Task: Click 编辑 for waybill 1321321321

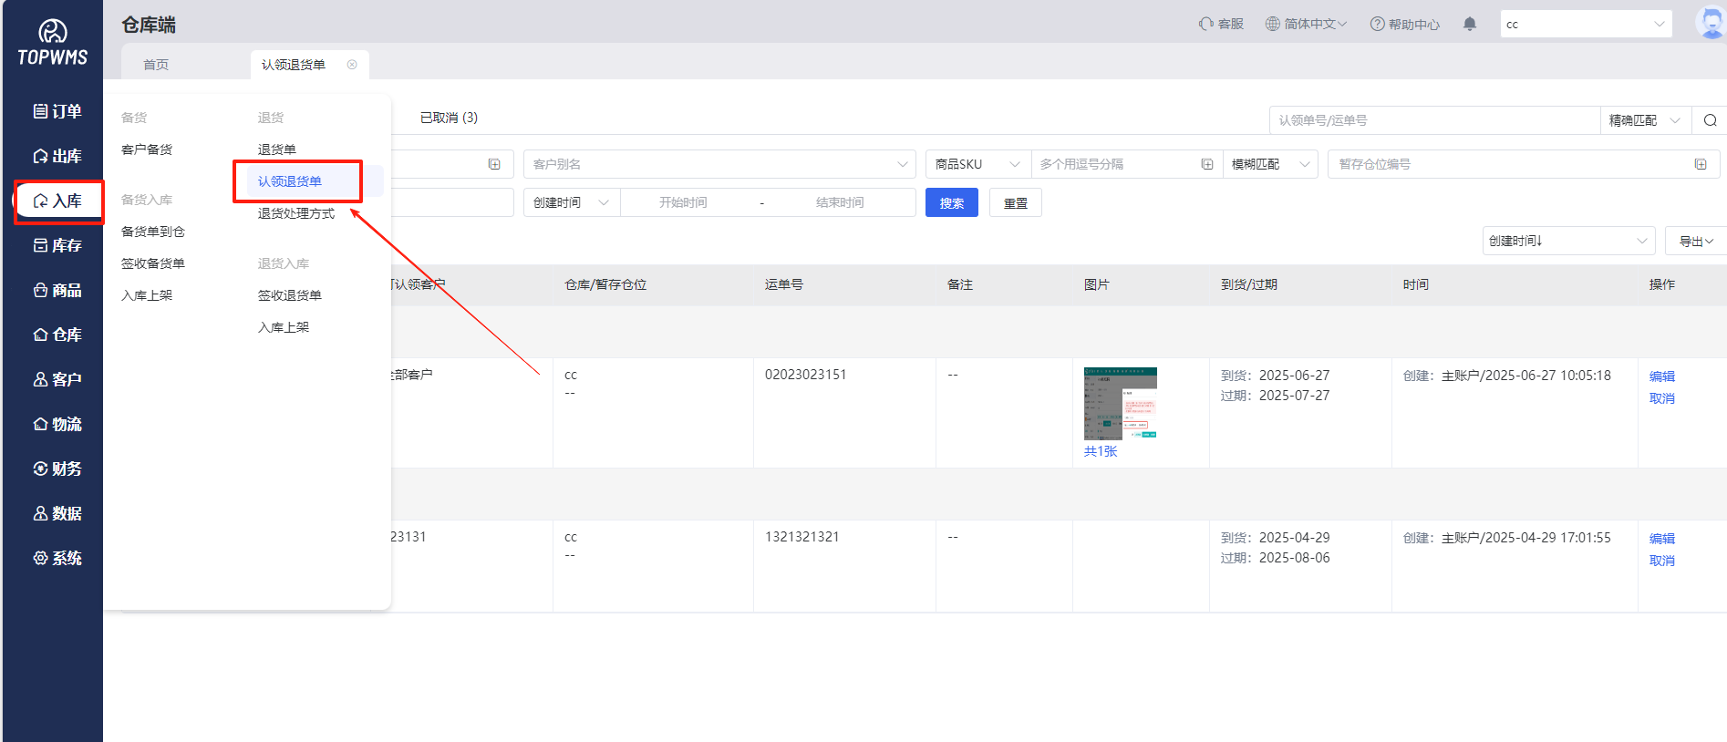Action: (x=1662, y=539)
